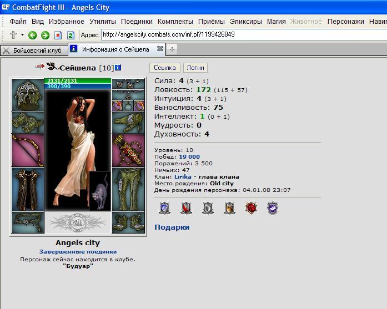Click the stop loading button
387x309 pixels.
(x=58, y=36)
